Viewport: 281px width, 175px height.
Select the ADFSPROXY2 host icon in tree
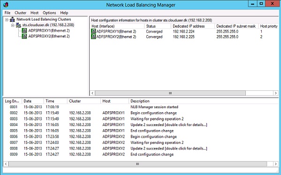tap(24, 36)
